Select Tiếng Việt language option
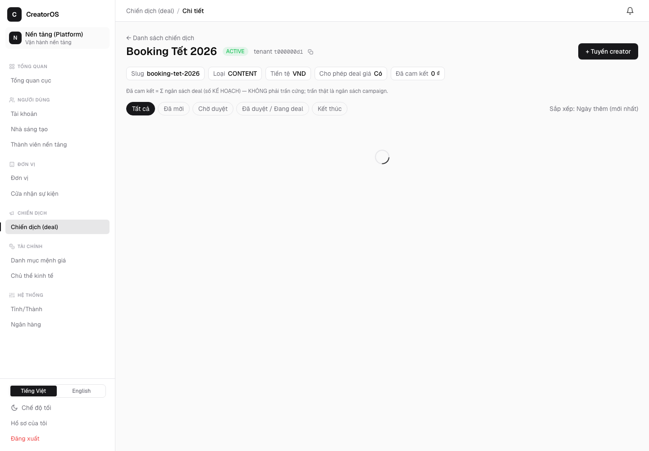Image resolution: width=649 pixels, height=451 pixels. (x=33, y=391)
